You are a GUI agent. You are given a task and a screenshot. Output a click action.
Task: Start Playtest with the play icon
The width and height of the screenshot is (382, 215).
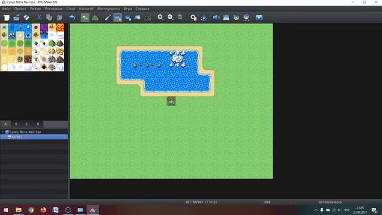click(259, 17)
